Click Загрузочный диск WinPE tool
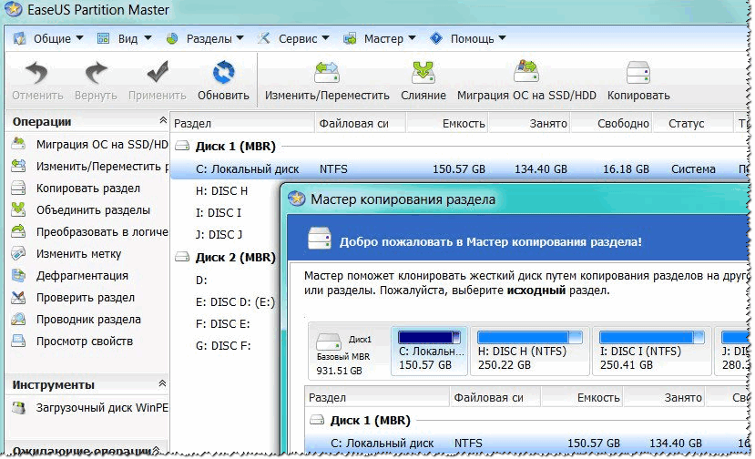 [x=89, y=409]
